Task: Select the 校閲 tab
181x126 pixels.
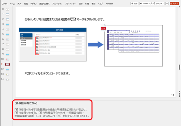Action: click(x=87, y=4)
